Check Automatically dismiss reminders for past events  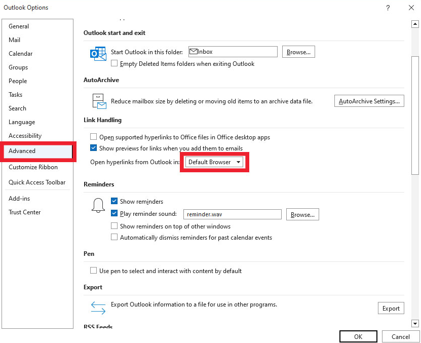(114, 237)
